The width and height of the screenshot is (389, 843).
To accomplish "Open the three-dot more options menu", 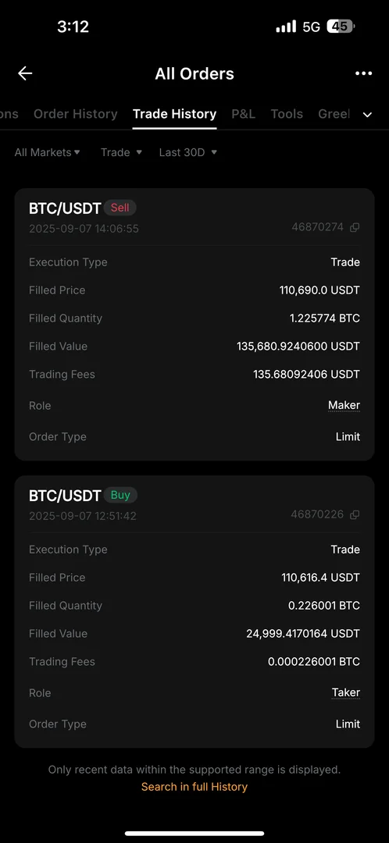I will [364, 73].
